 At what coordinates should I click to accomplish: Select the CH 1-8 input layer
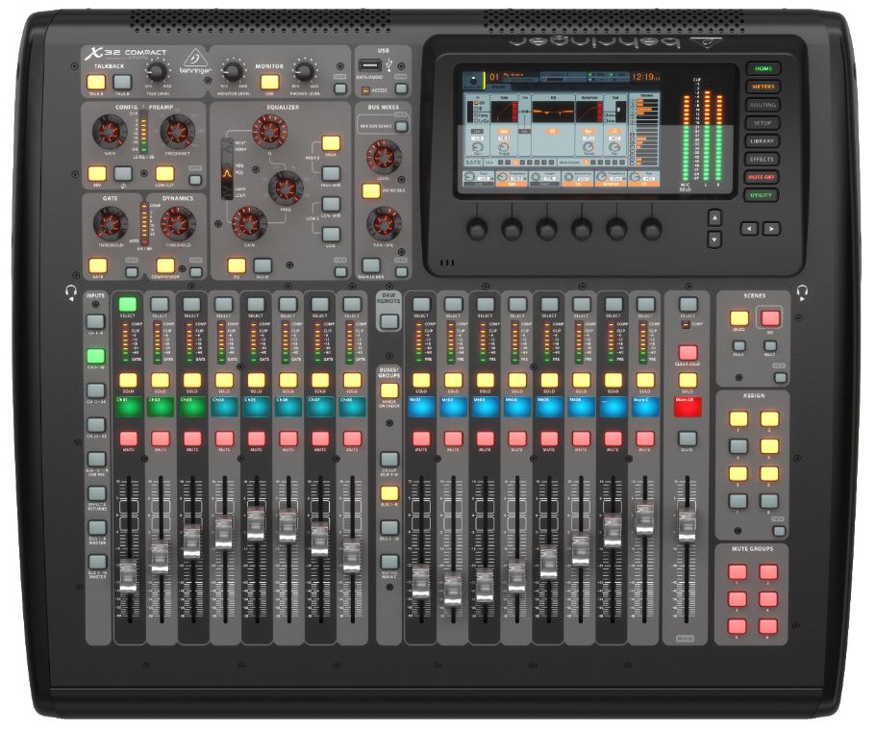[95, 321]
